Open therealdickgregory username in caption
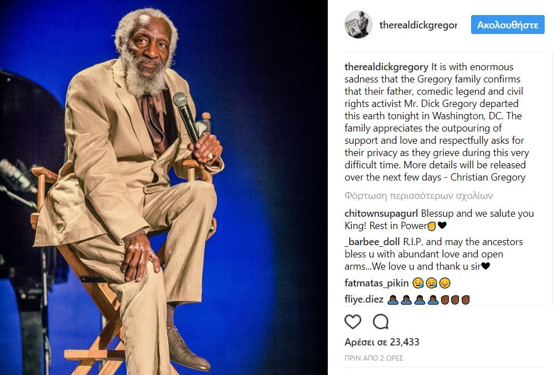Image resolution: width=553 pixels, height=375 pixels. [x=386, y=67]
